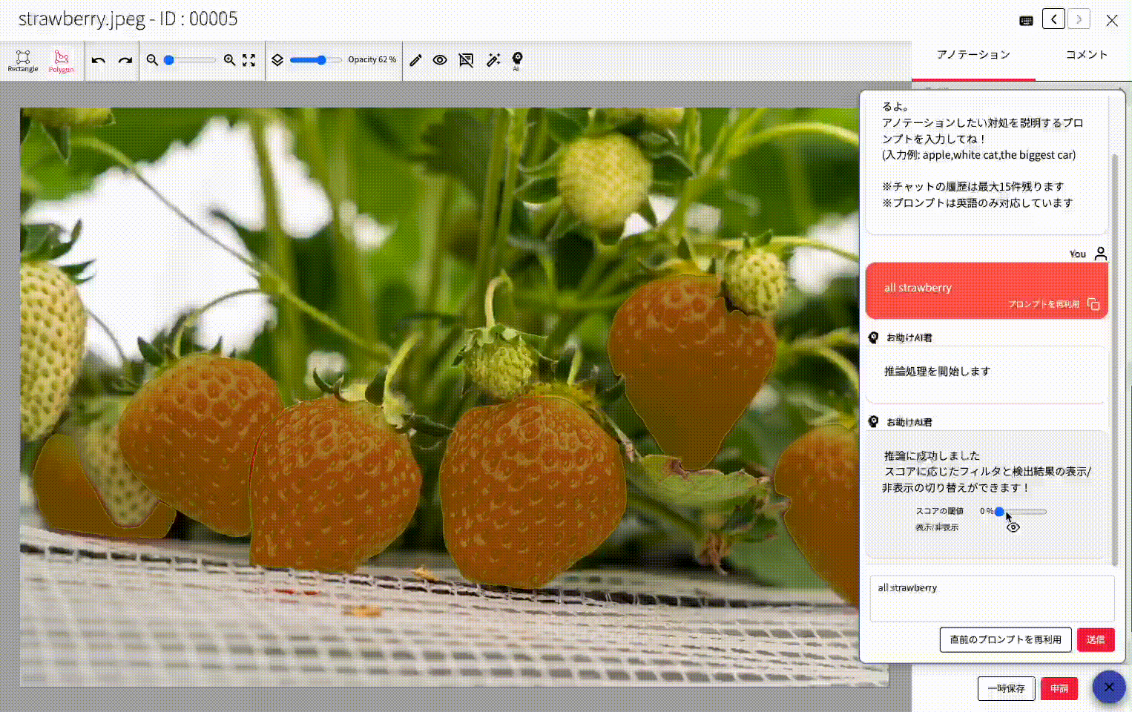Viewport: 1132px width, 712px height.
Task: Undo the last action
Action: click(99, 60)
